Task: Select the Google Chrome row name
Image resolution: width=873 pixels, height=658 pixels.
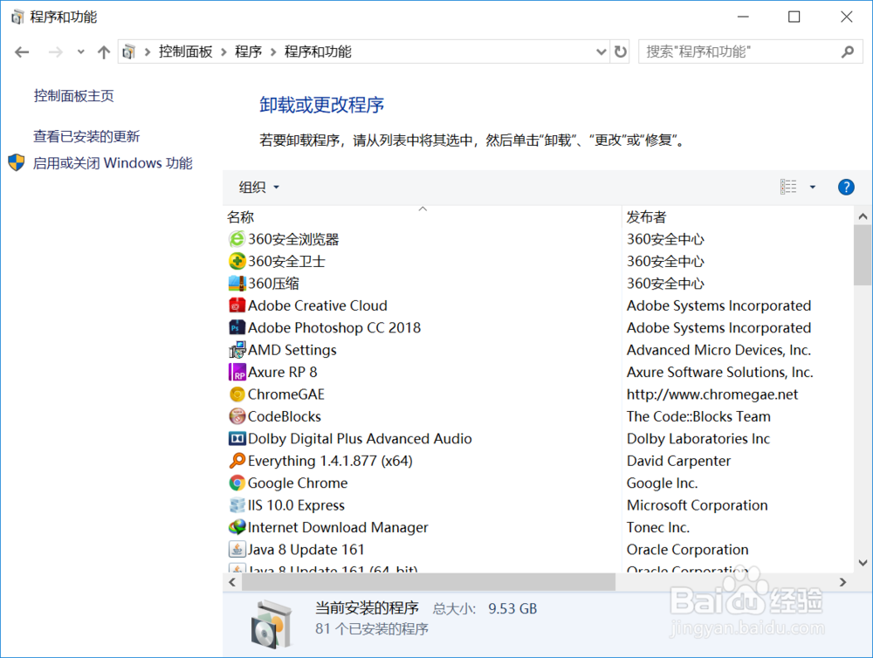Action: 298,483
